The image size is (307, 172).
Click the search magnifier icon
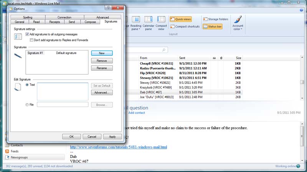pyautogui.click(x=164, y=50)
